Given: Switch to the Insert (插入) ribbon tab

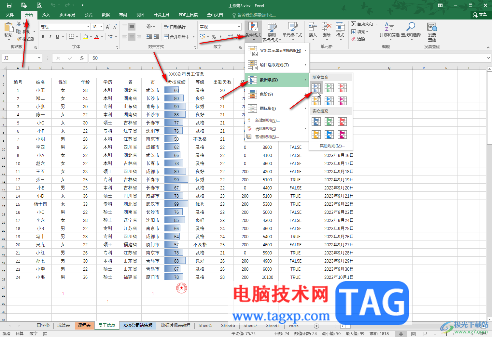Looking at the screenshot, I should coord(46,15).
